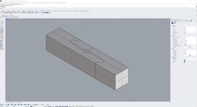Open the Curve menu in menu bar
Viewport: 197px width, 107px height.
(x=10, y=3)
